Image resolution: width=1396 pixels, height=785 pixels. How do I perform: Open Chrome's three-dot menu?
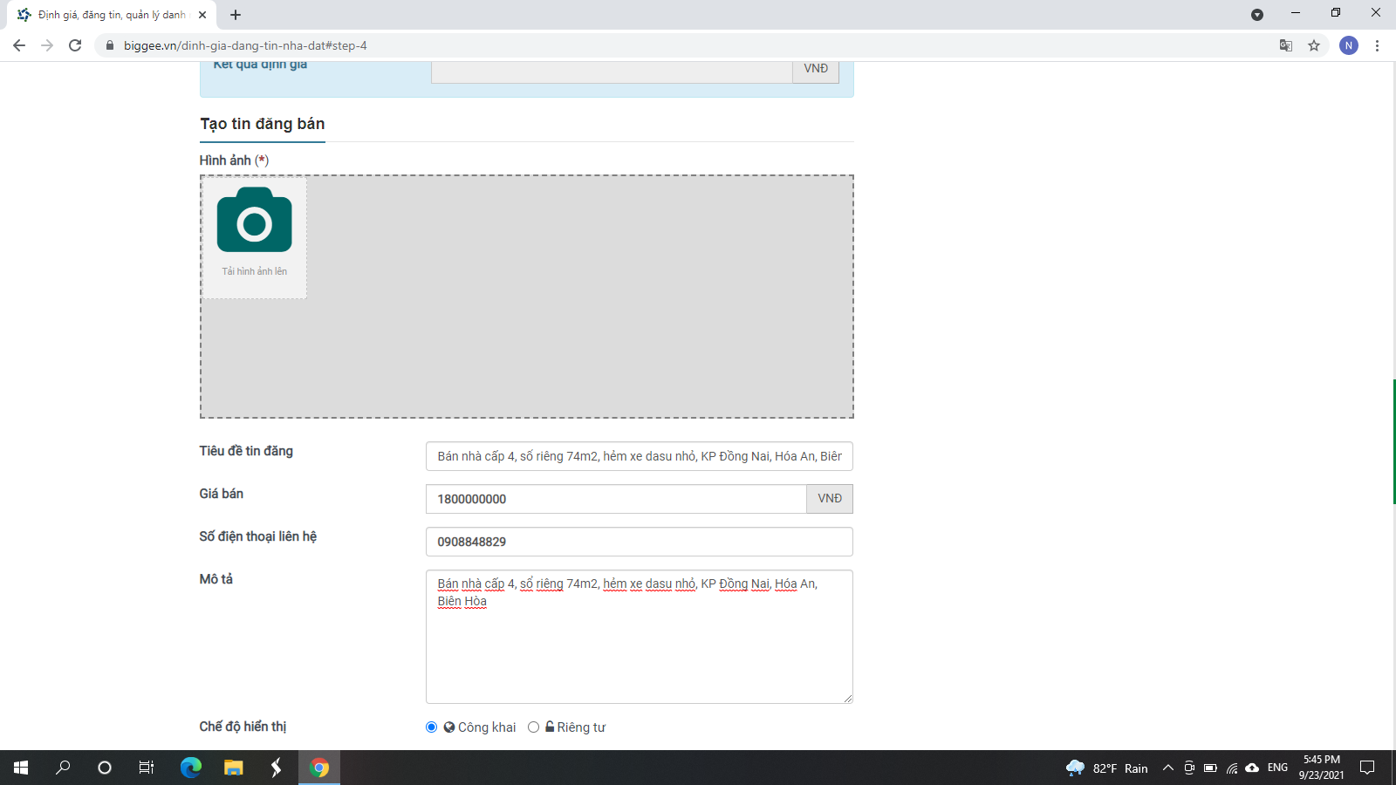1377,45
